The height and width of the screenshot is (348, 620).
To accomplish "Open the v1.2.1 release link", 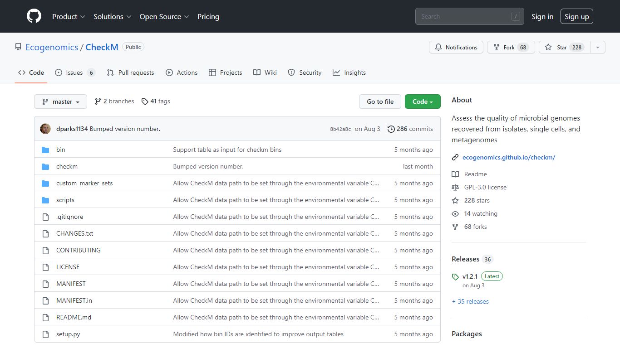I will click(x=470, y=276).
